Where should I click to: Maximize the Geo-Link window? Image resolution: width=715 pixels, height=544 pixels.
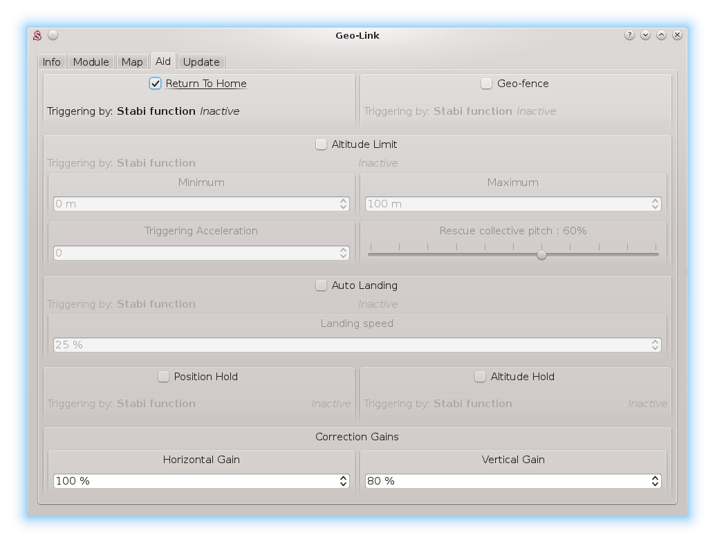[661, 35]
